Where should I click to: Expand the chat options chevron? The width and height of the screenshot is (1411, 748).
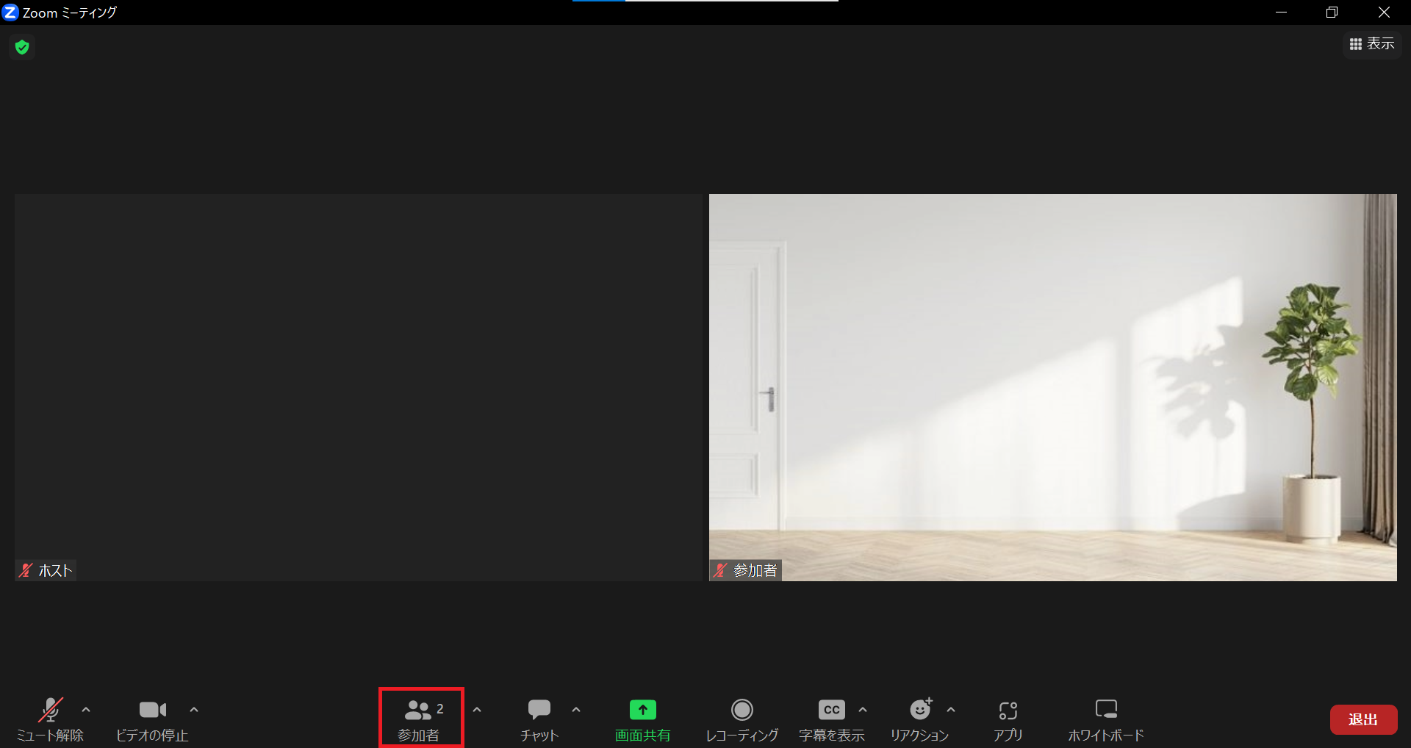coord(576,710)
